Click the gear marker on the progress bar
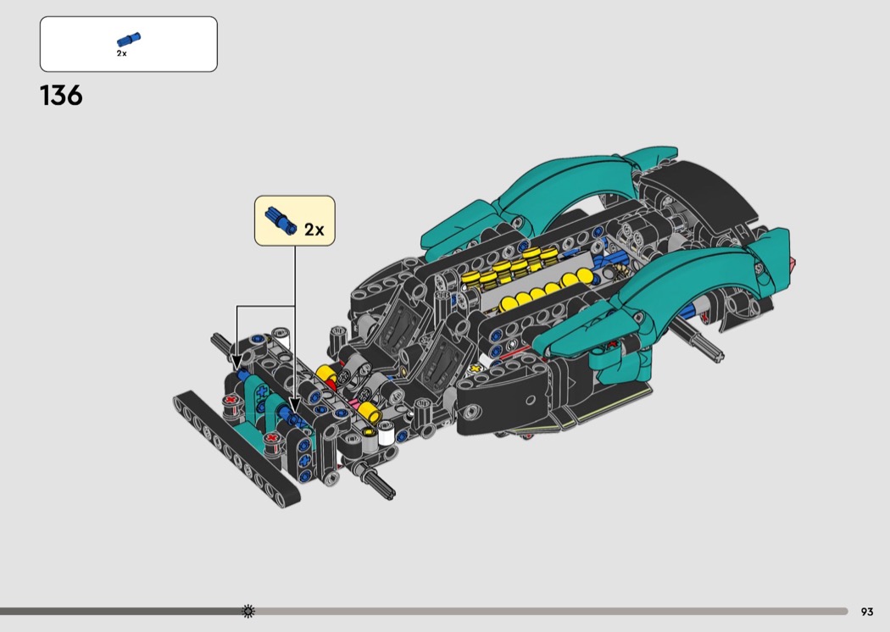The image size is (890, 632). pos(248,611)
